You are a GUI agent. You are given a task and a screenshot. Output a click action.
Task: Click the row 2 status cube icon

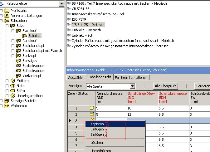92,114
